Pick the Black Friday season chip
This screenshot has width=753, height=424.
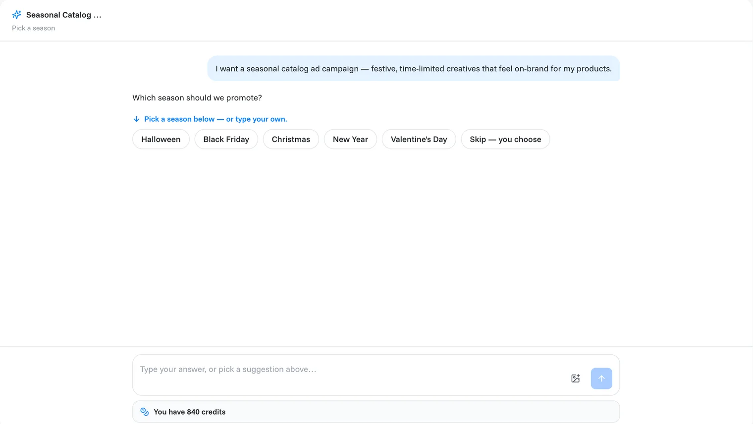226,139
